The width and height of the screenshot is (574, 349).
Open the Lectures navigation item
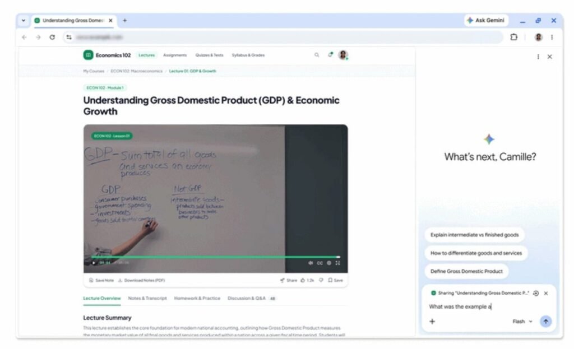(x=146, y=55)
